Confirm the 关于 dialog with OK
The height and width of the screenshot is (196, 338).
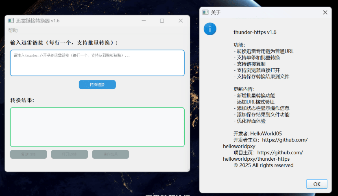(317, 184)
